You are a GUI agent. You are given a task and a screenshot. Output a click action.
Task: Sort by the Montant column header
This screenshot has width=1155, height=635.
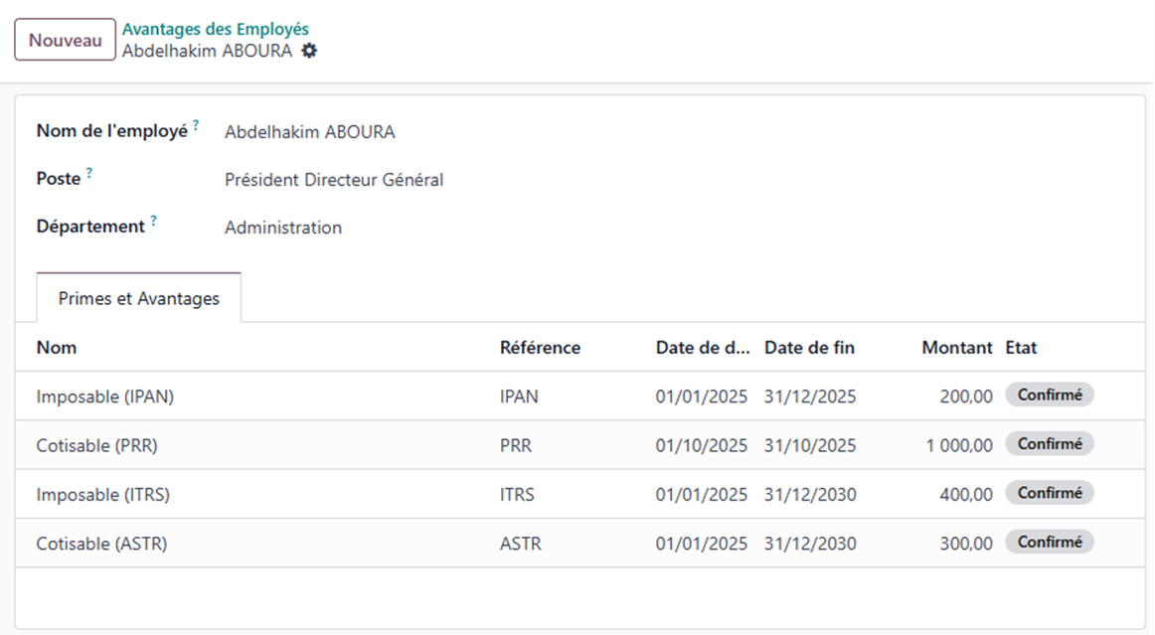[956, 348]
